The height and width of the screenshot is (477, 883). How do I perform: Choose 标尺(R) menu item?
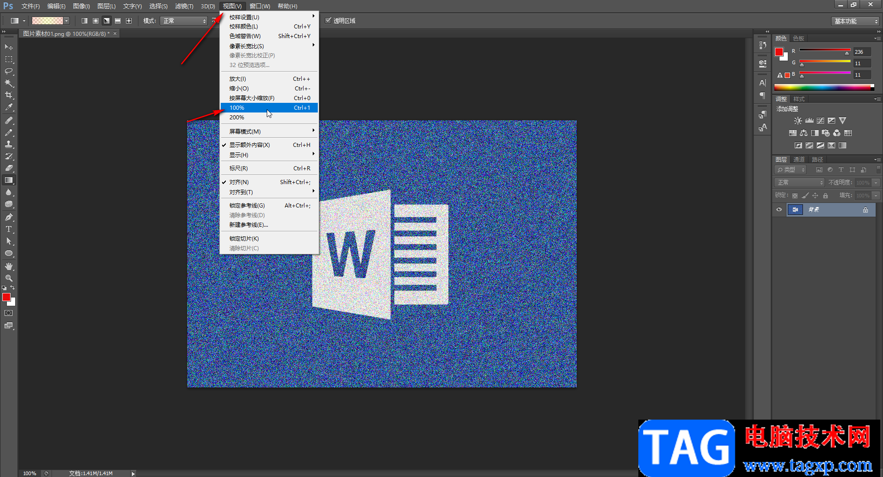[x=269, y=168]
